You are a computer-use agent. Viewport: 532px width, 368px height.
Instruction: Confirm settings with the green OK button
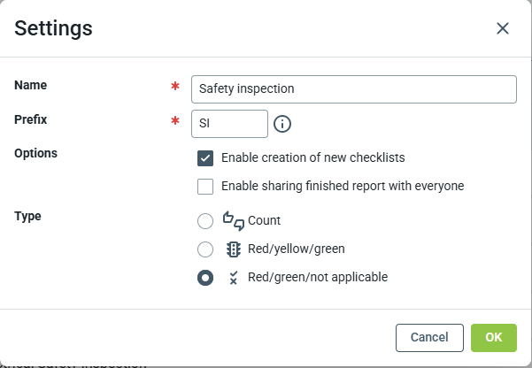[x=493, y=337]
